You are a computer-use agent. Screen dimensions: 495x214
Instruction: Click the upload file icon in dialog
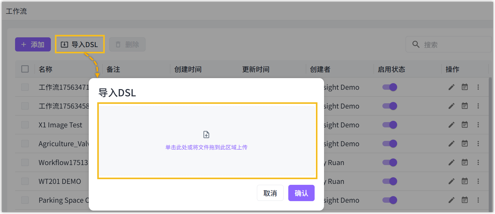206,135
